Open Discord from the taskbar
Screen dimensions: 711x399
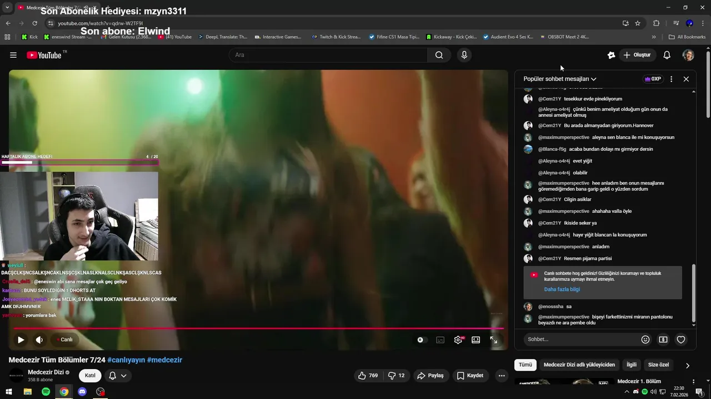[82, 392]
